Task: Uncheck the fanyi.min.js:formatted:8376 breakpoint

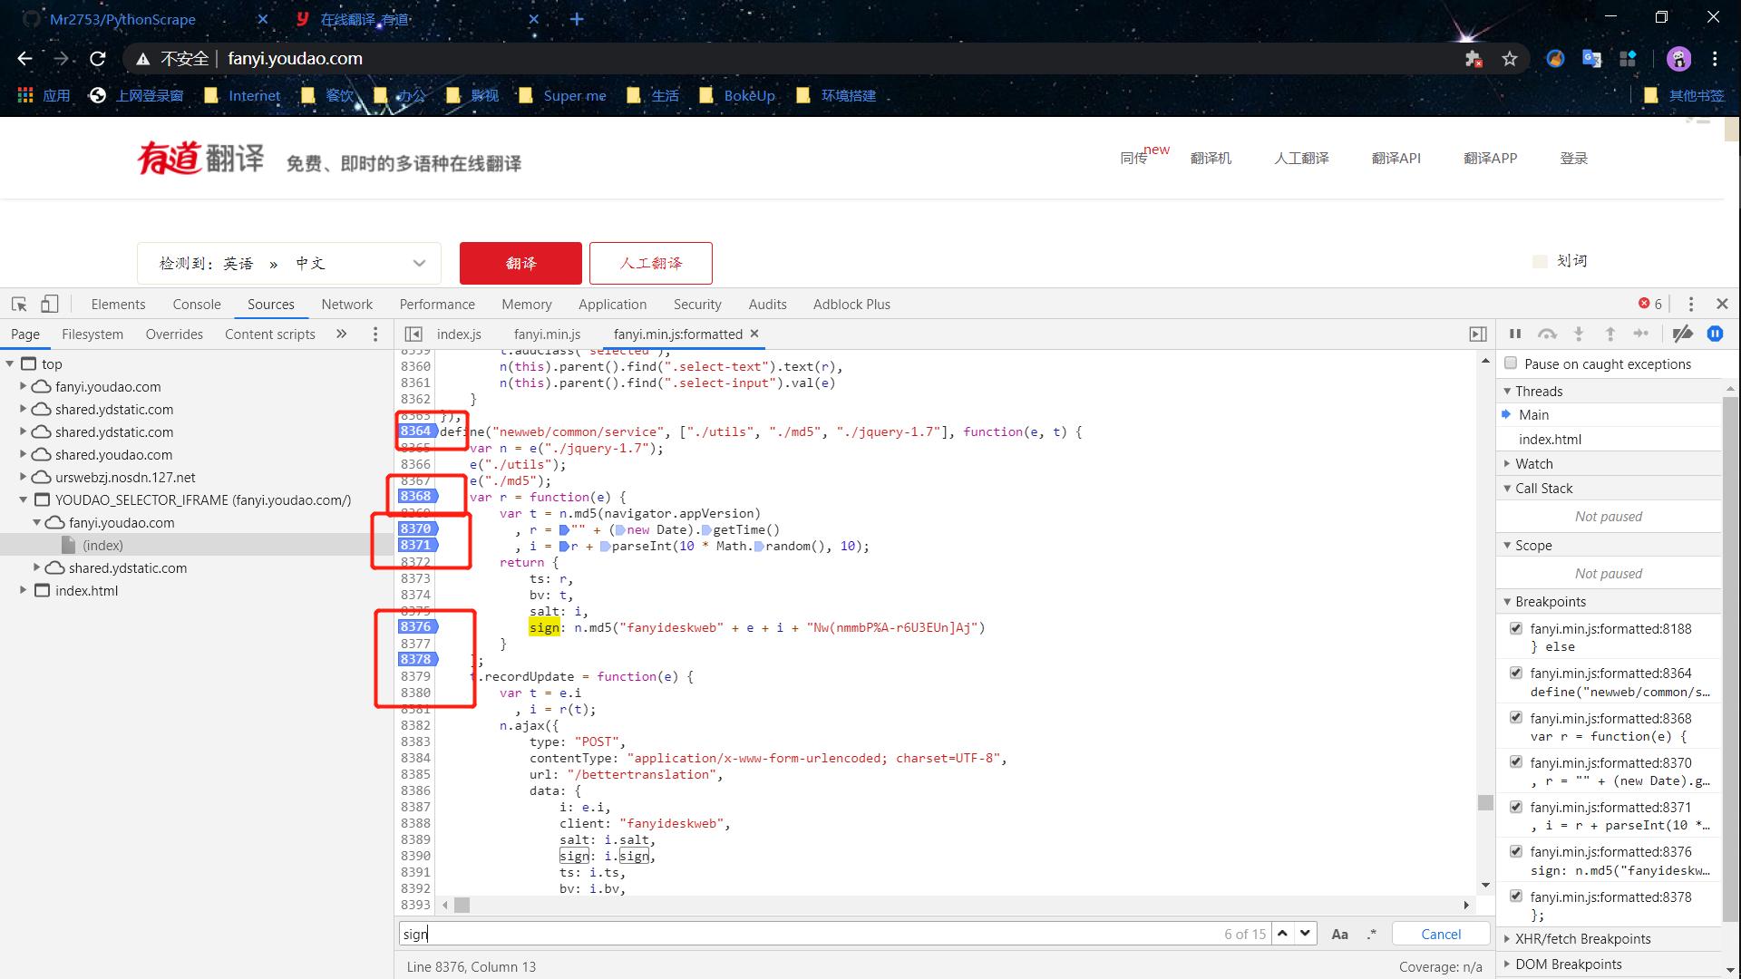Action: [1516, 851]
